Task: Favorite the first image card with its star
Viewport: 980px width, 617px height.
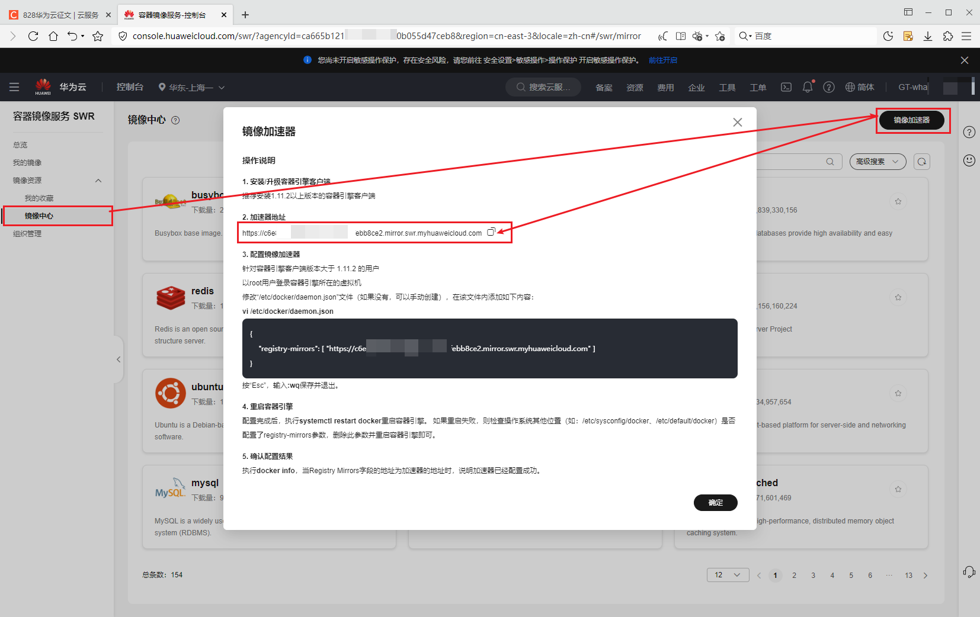Action: 898,202
